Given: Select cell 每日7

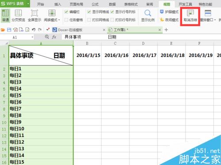Looking at the screenshot, I should 41,109.
